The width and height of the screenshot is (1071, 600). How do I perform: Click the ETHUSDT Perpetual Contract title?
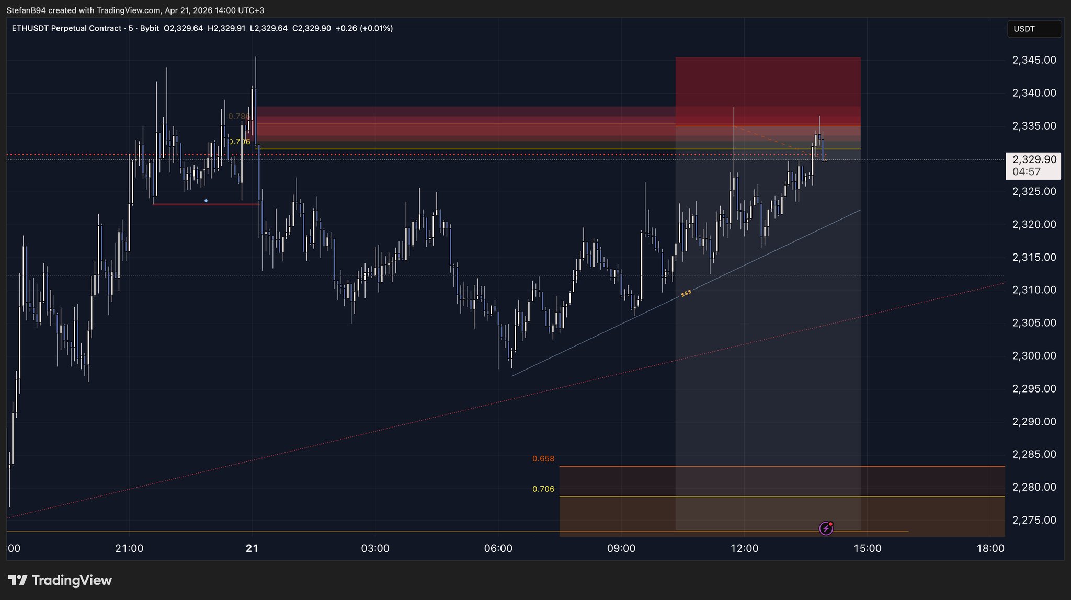(x=66, y=28)
